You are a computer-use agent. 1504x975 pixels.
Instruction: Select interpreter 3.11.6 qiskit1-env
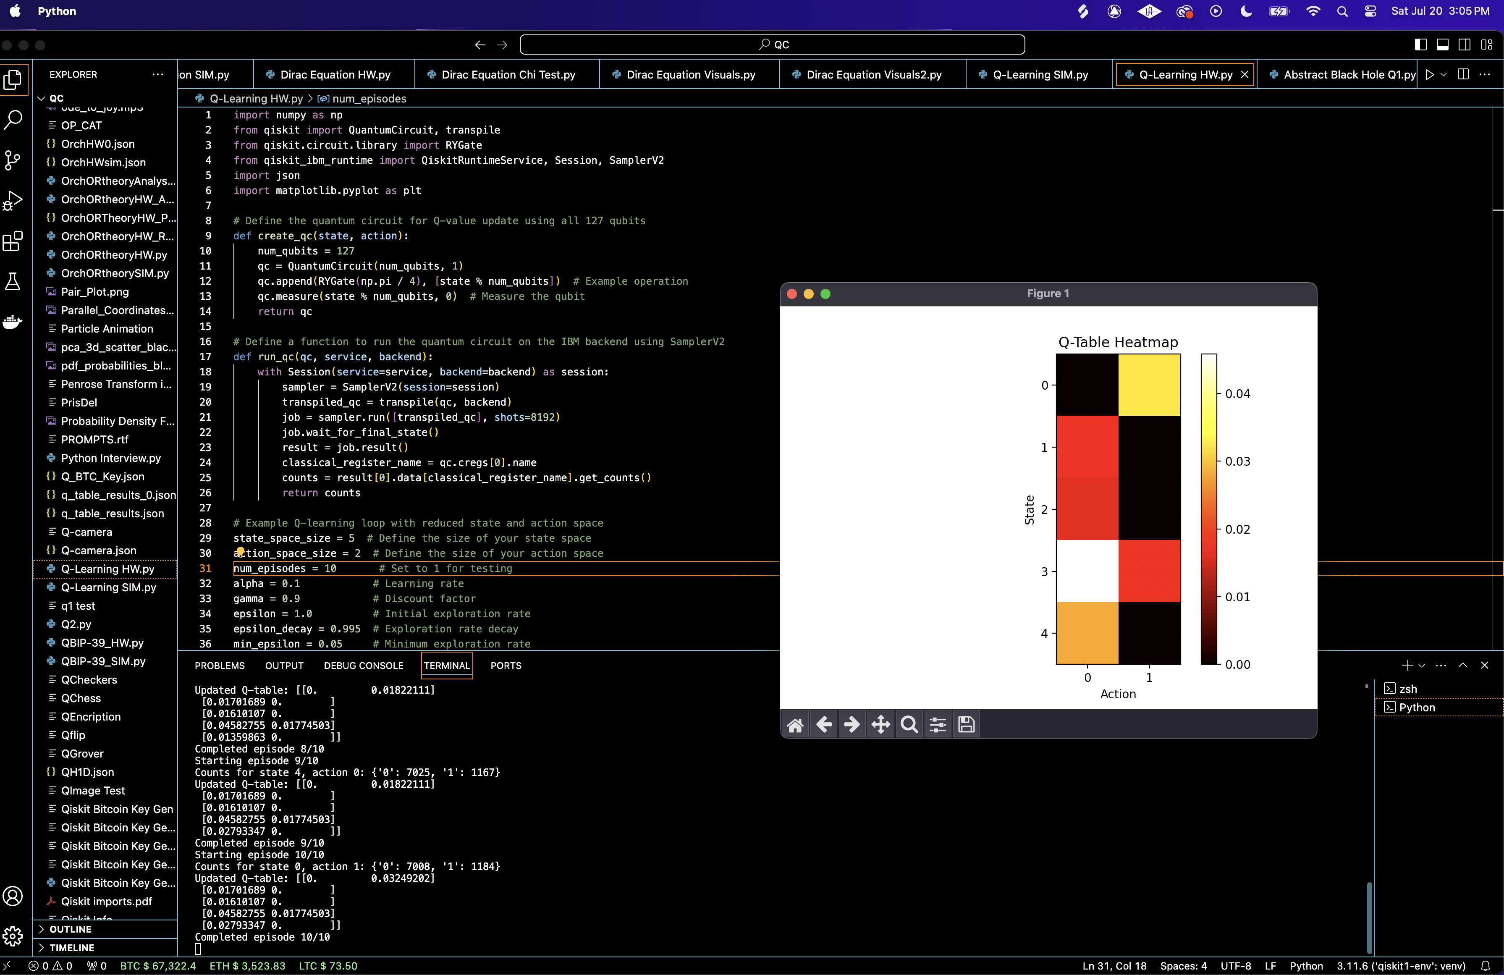(x=1400, y=966)
